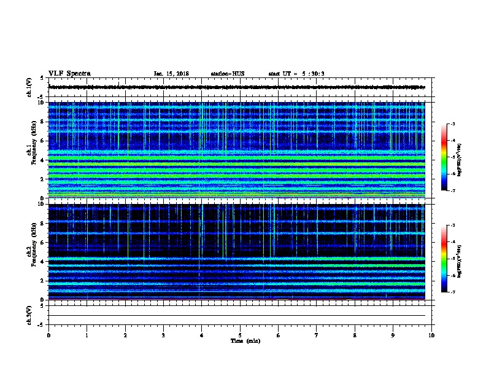Screen dimensions: 486x376
Task: Click the ch.1 voltage waveform trace
Action: pos(237,87)
